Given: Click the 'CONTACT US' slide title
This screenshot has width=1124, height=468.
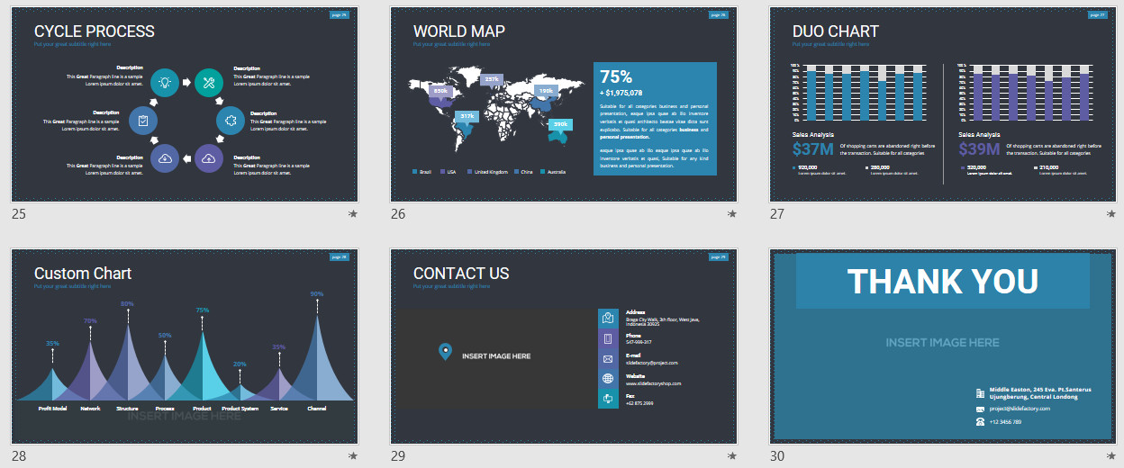Looking at the screenshot, I should [461, 274].
